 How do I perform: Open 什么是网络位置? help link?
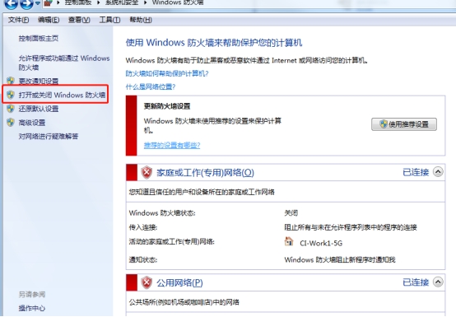tap(151, 86)
